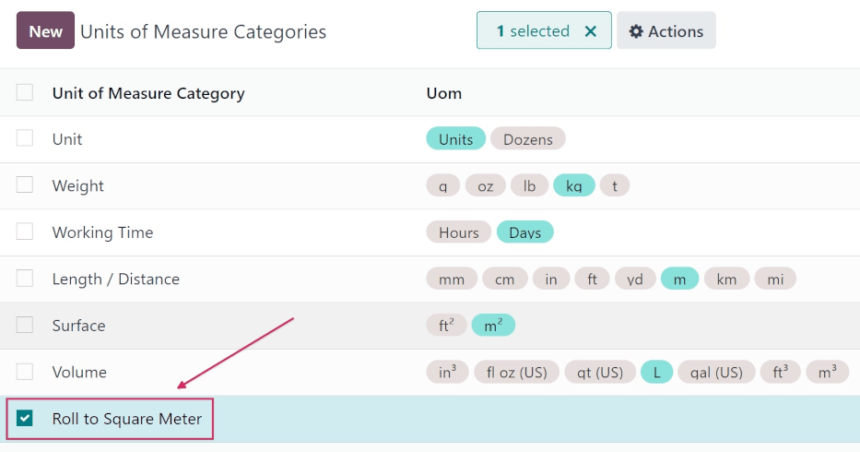Click the km tag in Length
Screen dimensions: 860x452
click(726, 280)
